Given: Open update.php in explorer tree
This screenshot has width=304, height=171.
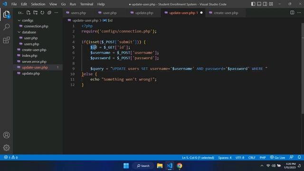Looking at the screenshot, I should point(31,74).
